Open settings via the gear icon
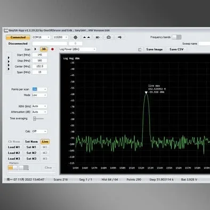This screenshot has width=210, height=210. coord(75,37)
